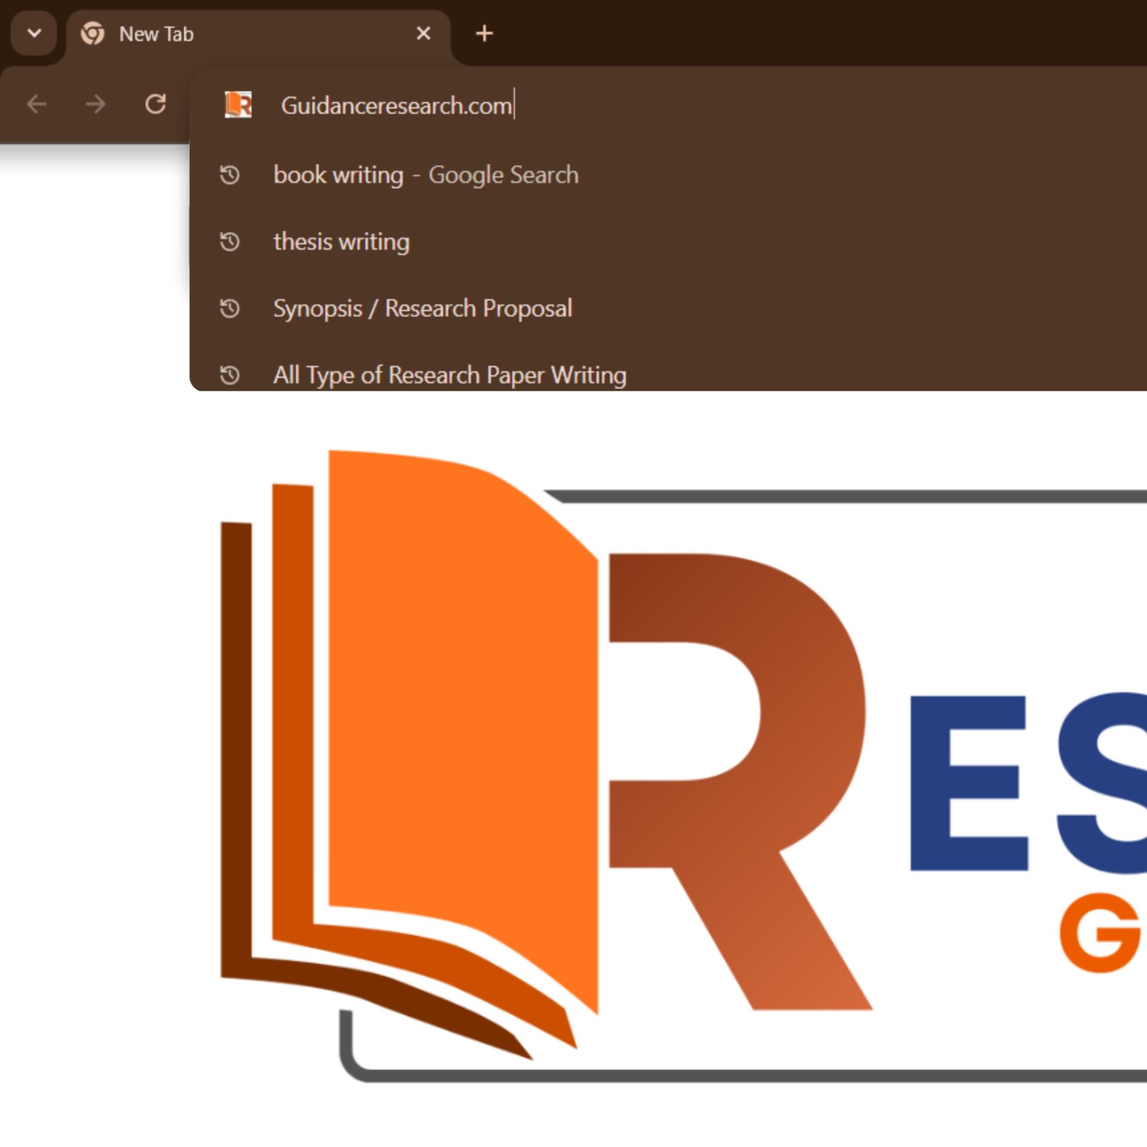This screenshot has width=1147, height=1147.
Task: Click the browser back arrow
Action: point(36,105)
